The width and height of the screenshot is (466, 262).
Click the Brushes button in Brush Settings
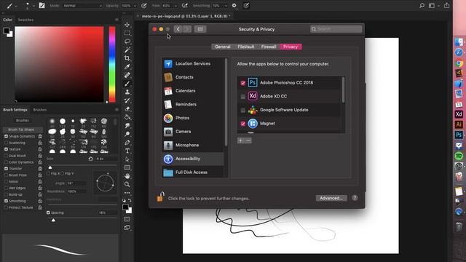pyautogui.click(x=23, y=120)
